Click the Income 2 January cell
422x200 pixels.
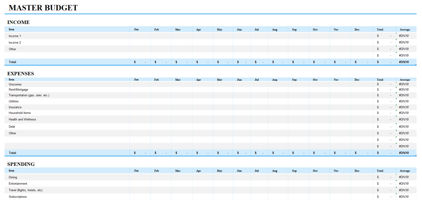[x=140, y=43]
